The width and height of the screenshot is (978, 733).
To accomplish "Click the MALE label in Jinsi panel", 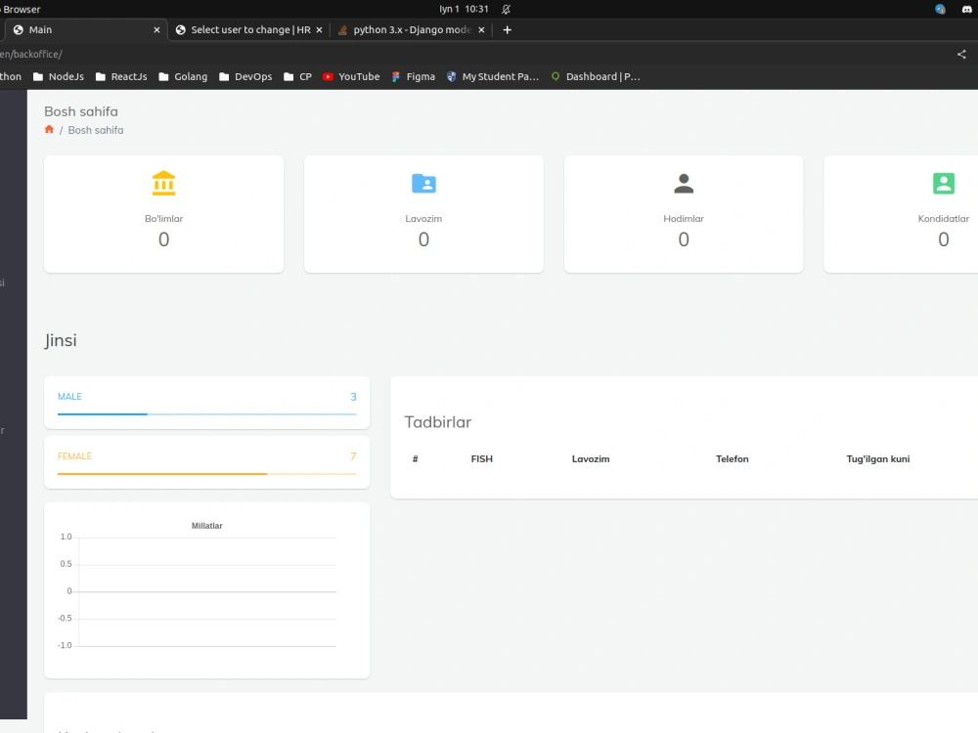I will tap(69, 397).
